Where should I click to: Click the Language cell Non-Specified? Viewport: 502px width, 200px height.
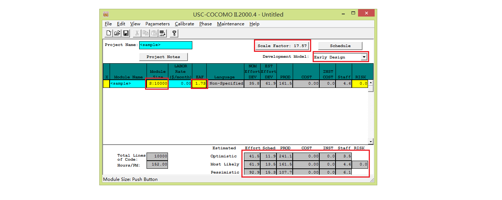pyautogui.click(x=226, y=83)
